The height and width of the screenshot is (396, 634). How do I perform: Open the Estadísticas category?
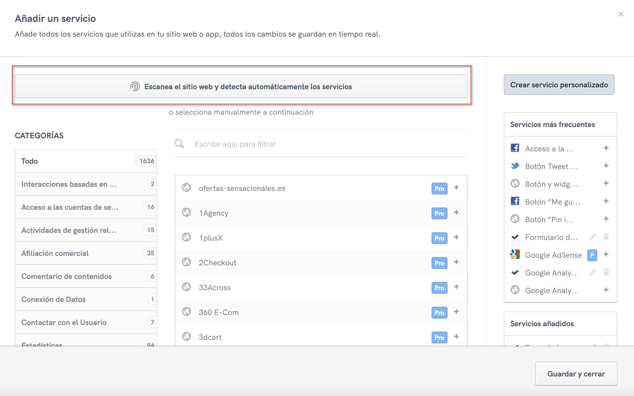[x=41, y=344]
